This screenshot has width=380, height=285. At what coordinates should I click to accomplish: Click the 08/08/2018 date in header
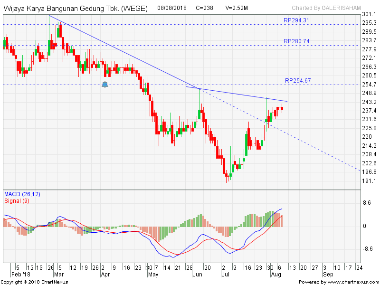[172, 9]
